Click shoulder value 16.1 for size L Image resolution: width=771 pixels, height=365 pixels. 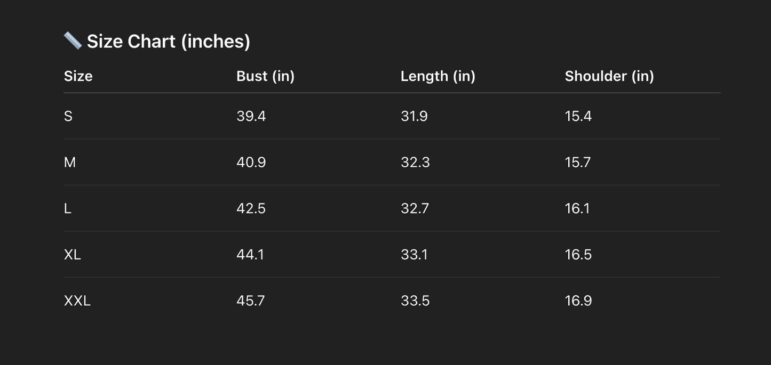577,208
